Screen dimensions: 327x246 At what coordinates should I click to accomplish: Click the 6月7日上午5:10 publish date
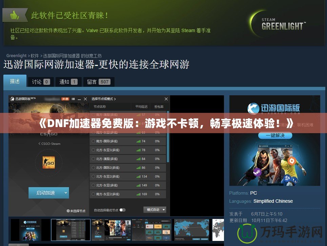[x=267, y=214]
